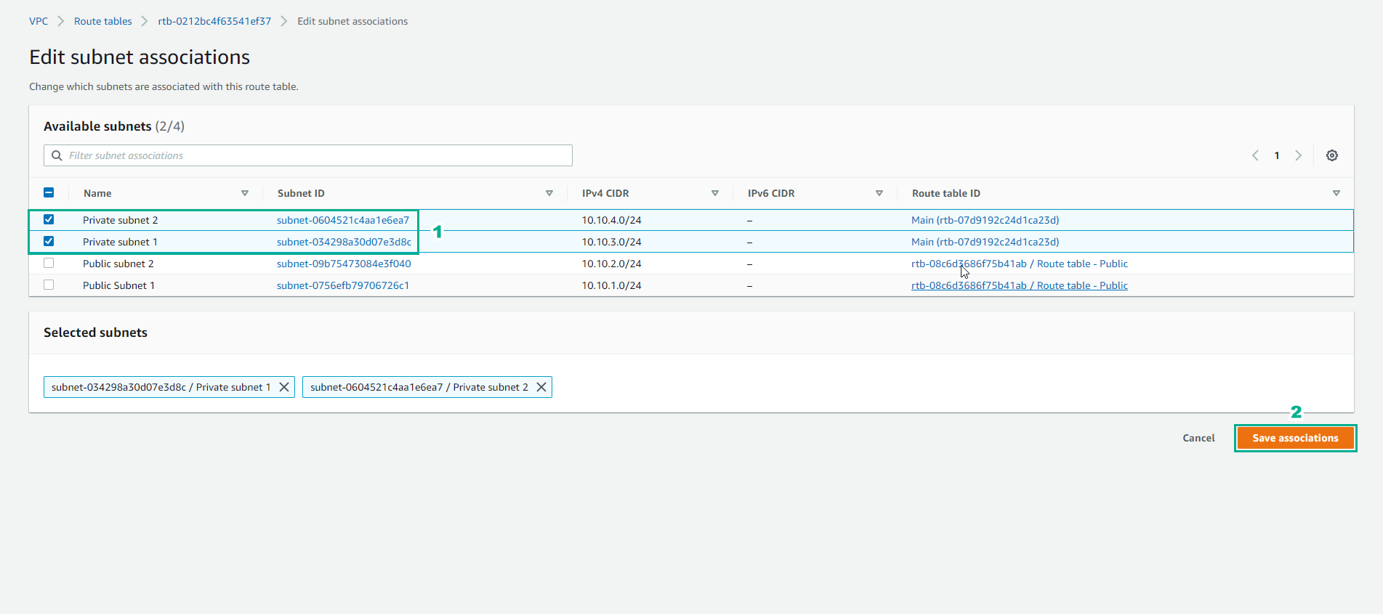Check Public subnet 2 checkbox
The image size is (1383, 615).
[49, 263]
